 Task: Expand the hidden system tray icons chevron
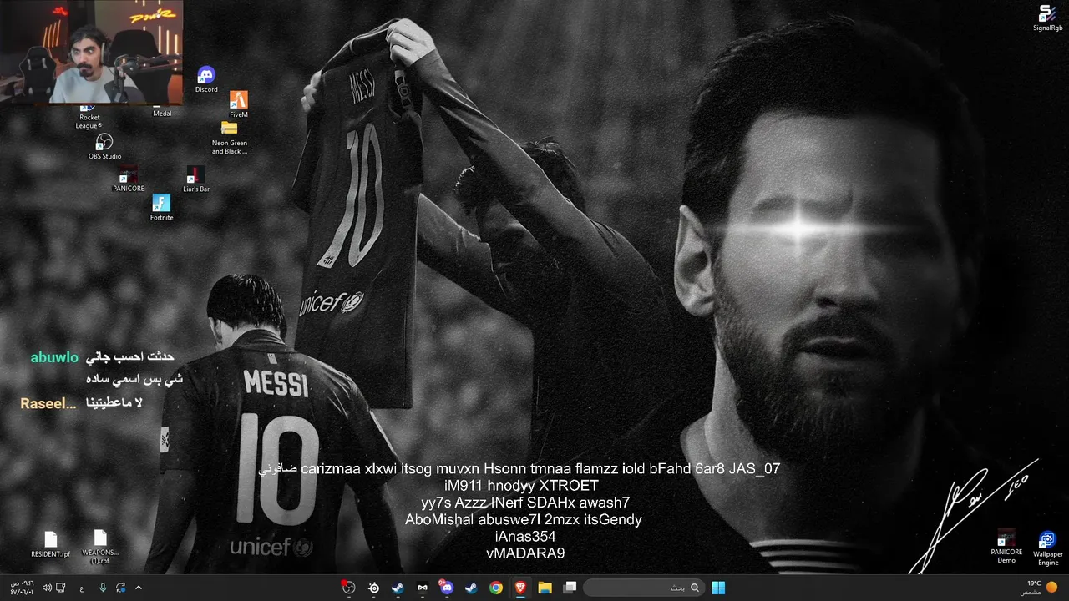(139, 588)
